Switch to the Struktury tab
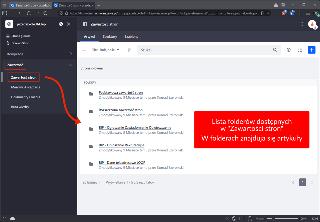The width and height of the screenshot is (320, 222). coord(110,37)
